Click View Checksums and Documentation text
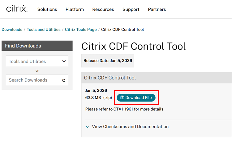The image size is (232, 154). click(x=130, y=127)
